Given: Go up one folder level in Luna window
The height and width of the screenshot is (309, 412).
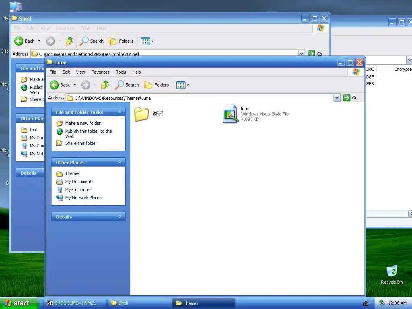Looking at the screenshot, I should [105, 85].
